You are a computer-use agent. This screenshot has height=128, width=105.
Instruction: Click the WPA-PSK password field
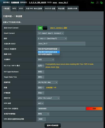(62, 109)
